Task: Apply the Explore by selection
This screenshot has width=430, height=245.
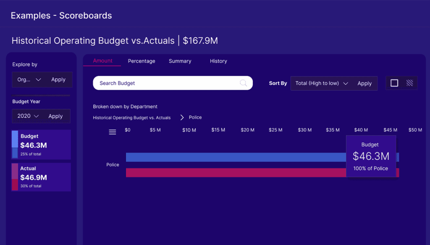Action: 58,79
